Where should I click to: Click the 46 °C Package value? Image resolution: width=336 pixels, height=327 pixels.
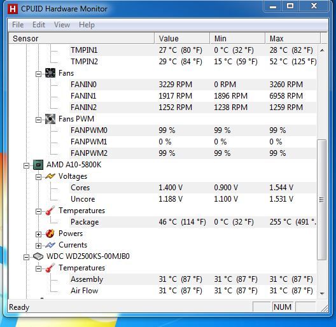point(183,222)
